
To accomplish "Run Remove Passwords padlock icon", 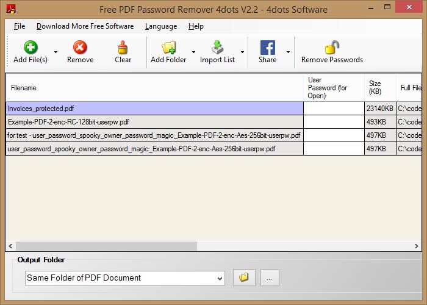I will [332, 48].
